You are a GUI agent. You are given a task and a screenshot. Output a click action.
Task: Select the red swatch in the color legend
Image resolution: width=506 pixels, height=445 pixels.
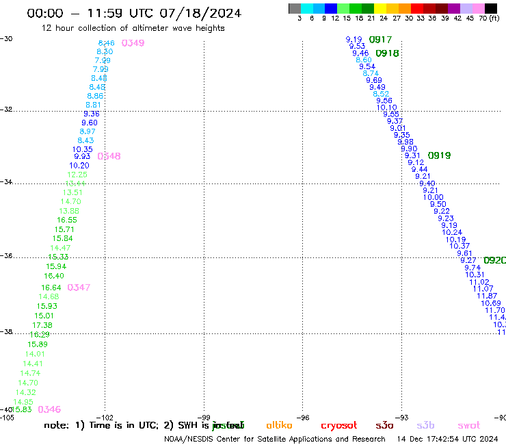417,8
